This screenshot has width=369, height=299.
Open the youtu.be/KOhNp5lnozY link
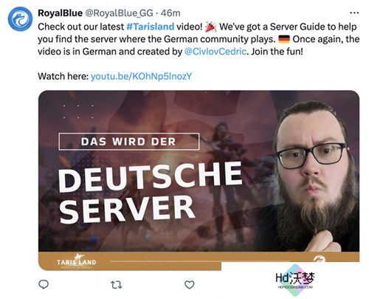point(141,76)
